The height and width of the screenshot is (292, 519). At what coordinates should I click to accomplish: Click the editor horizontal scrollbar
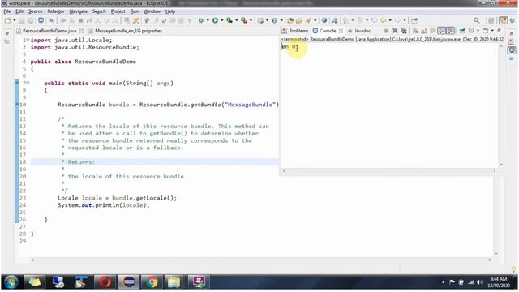261,260
